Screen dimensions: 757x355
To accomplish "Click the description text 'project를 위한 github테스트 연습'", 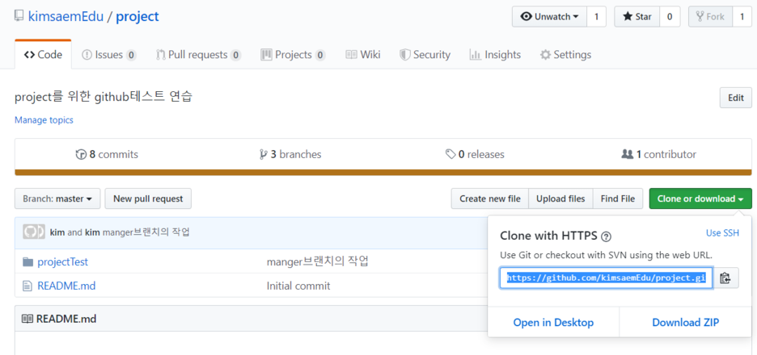I will [x=104, y=97].
